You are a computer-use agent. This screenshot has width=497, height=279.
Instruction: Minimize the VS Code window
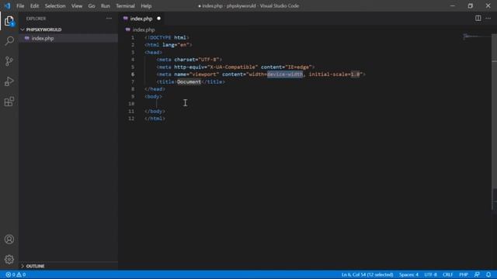[453, 5]
